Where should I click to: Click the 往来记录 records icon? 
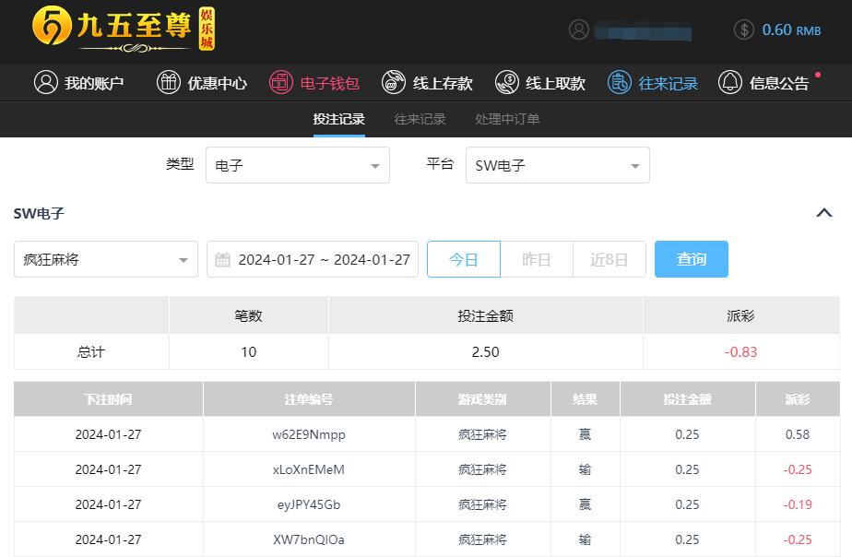tap(620, 83)
